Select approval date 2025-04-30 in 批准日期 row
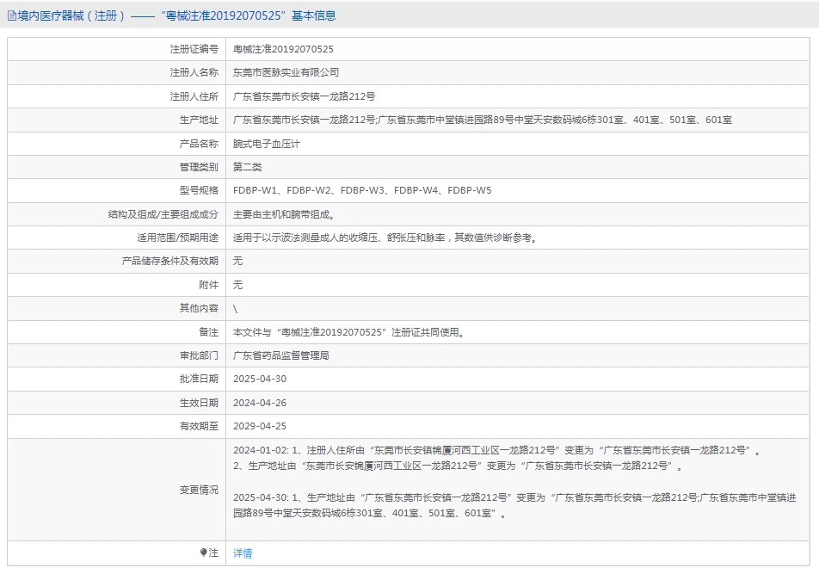 [260, 380]
